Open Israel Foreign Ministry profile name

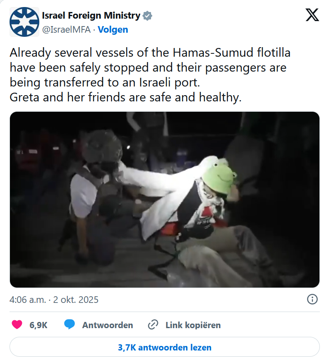click(x=91, y=16)
